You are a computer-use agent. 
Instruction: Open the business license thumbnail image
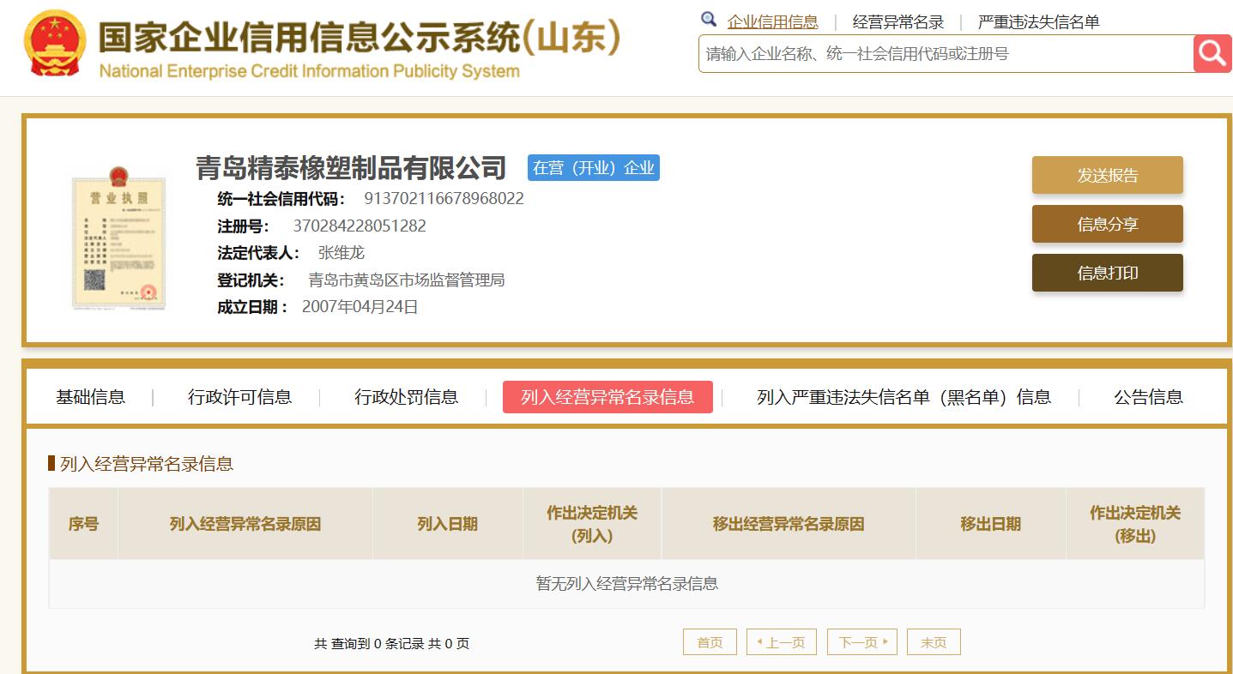[x=118, y=238]
